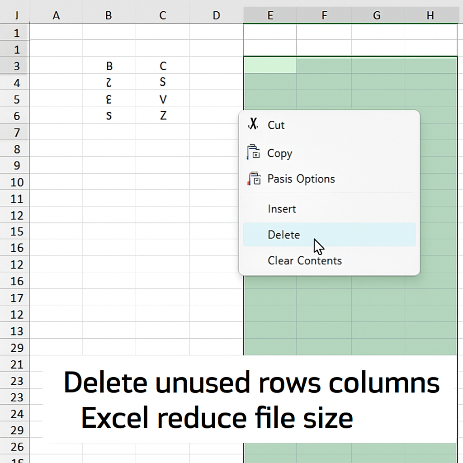Open the Pasis Options menu entry

click(301, 179)
